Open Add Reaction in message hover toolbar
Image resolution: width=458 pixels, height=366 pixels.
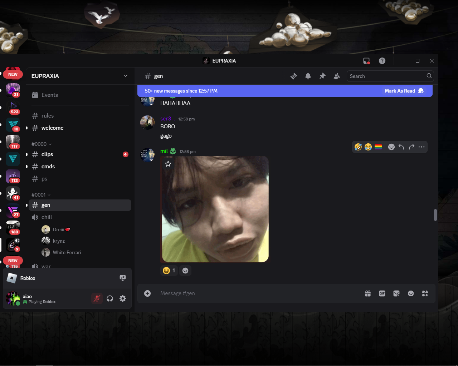[391, 147]
